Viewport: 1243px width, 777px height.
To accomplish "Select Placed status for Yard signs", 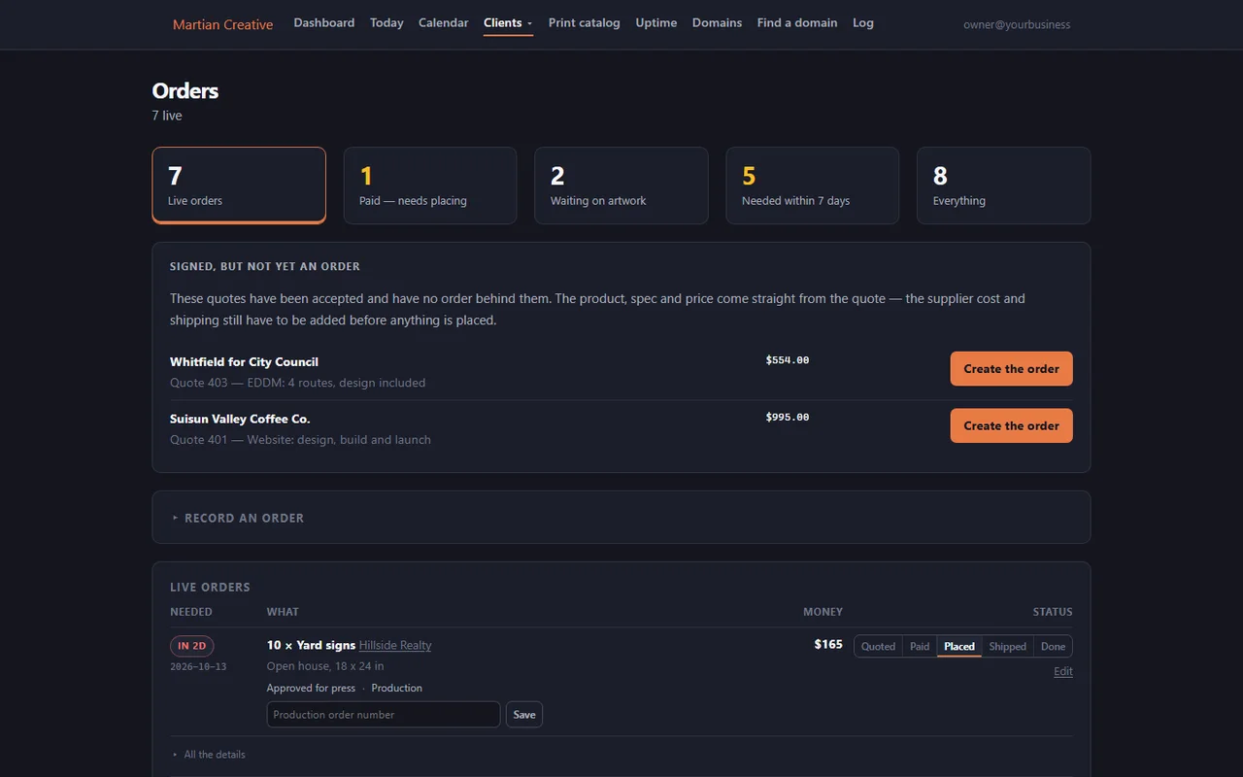I will [959, 646].
